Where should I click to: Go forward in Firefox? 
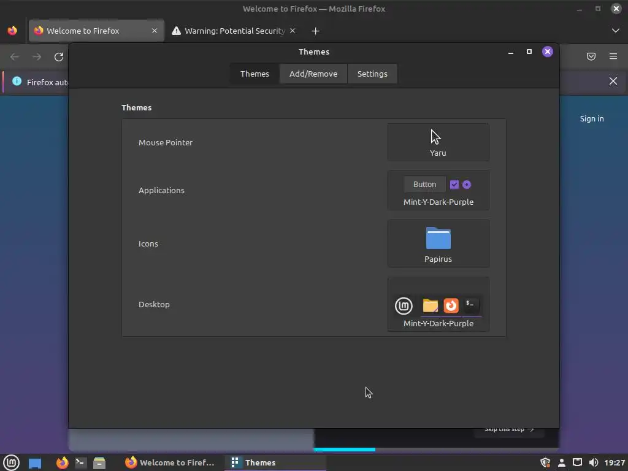(x=37, y=57)
